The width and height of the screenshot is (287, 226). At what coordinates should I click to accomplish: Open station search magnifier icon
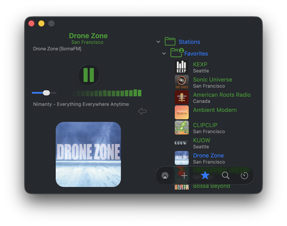click(225, 176)
